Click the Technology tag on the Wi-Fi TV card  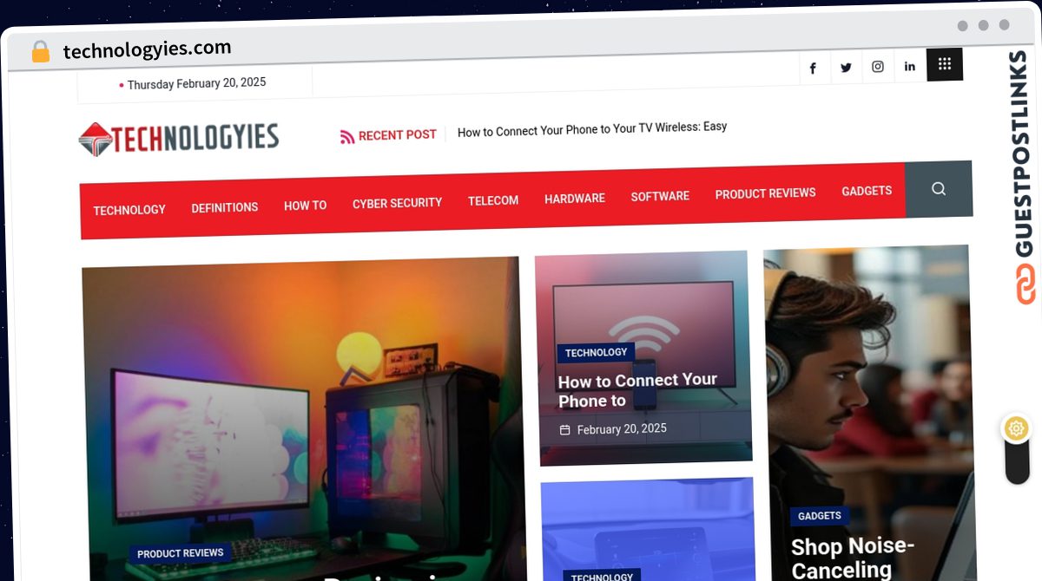coord(596,353)
